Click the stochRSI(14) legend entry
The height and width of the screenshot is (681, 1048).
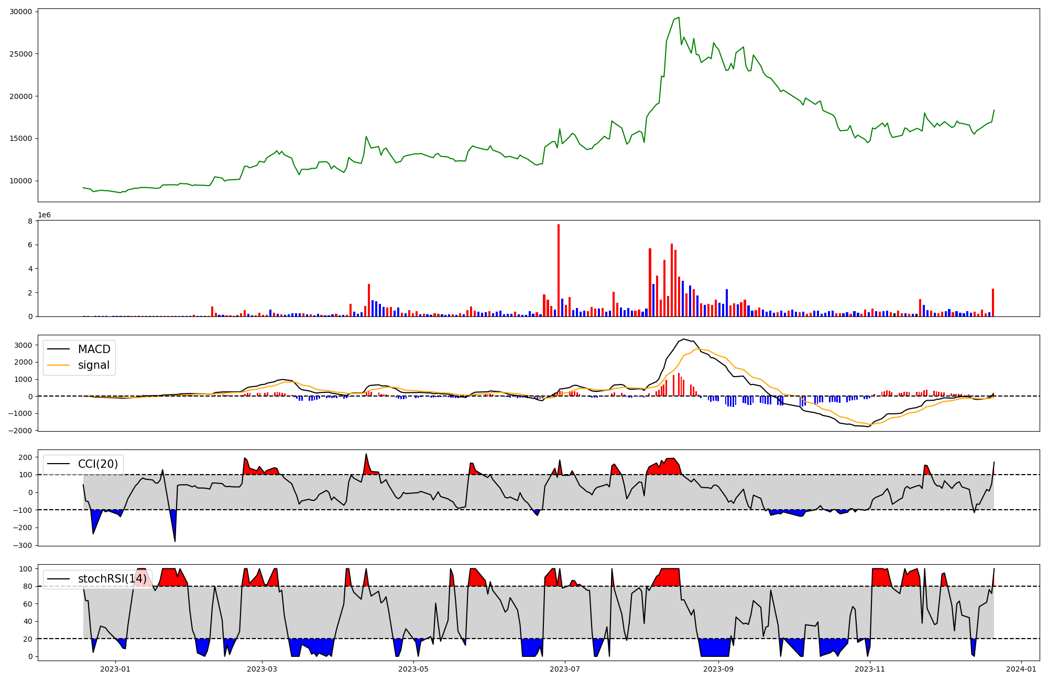pos(112,579)
